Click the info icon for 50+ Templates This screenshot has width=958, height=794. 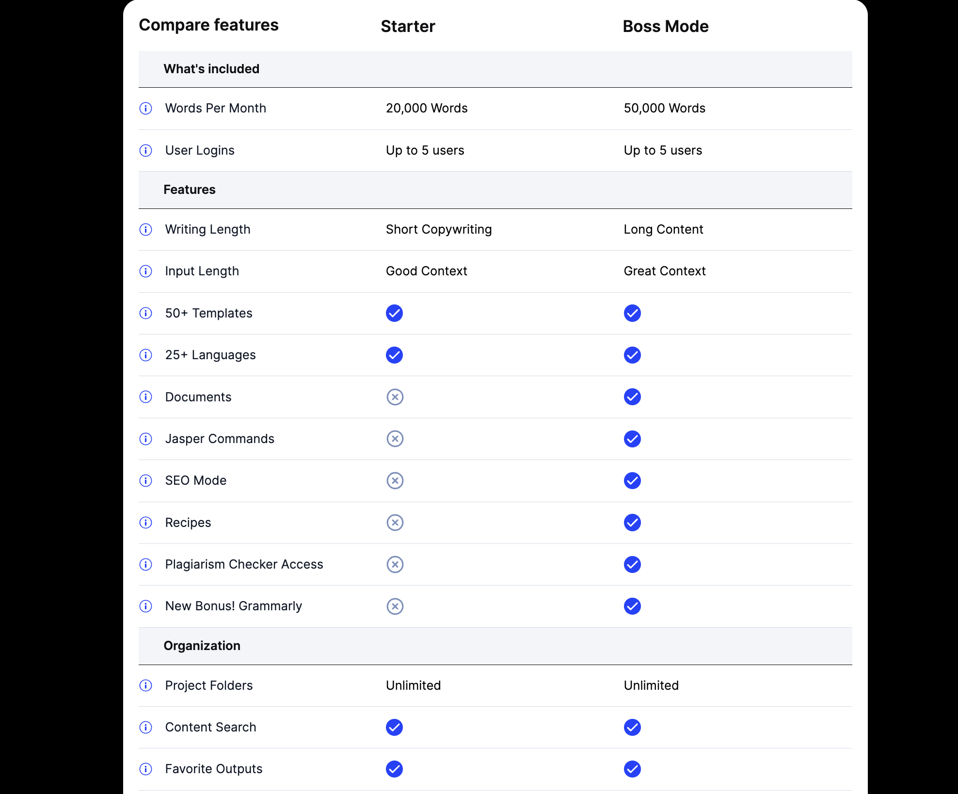[145, 313]
